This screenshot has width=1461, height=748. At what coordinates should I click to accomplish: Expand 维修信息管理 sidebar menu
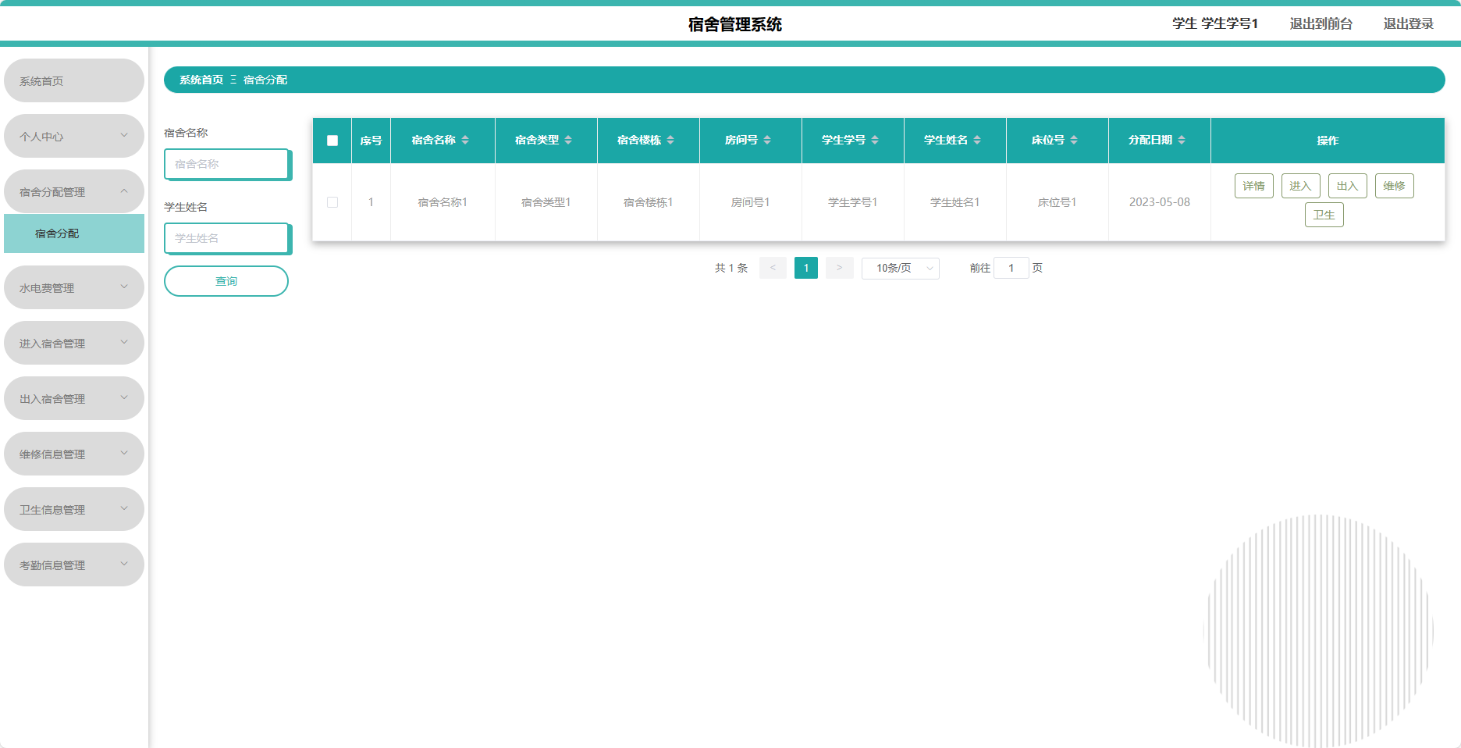tap(74, 454)
